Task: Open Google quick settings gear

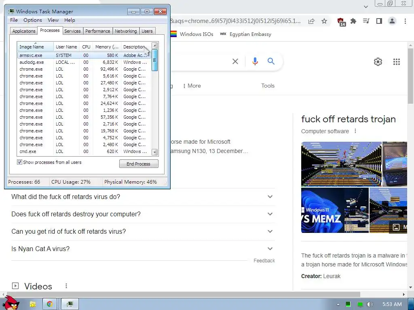Action: [x=378, y=62]
